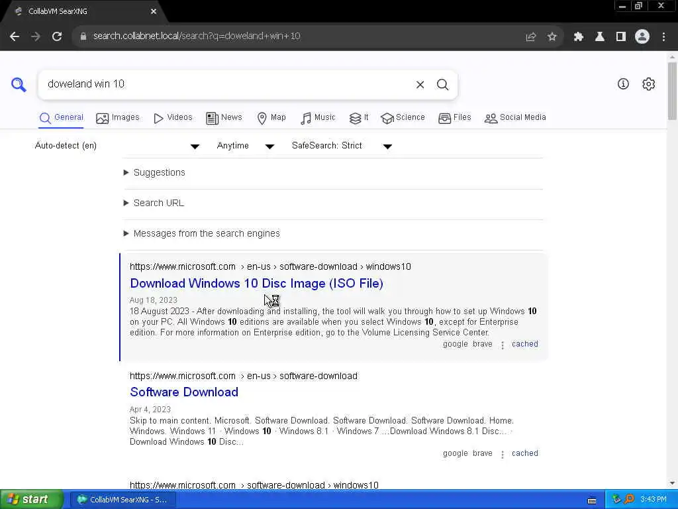
Task: Click the third result's microsoft.com URL
Action: [x=254, y=485]
